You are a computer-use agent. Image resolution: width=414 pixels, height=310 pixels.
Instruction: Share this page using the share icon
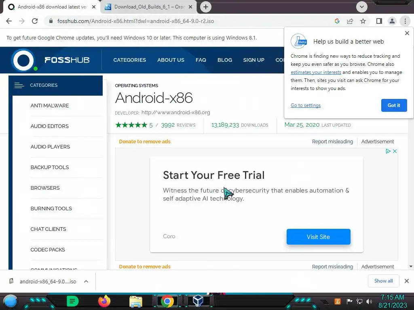[x=350, y=21]
